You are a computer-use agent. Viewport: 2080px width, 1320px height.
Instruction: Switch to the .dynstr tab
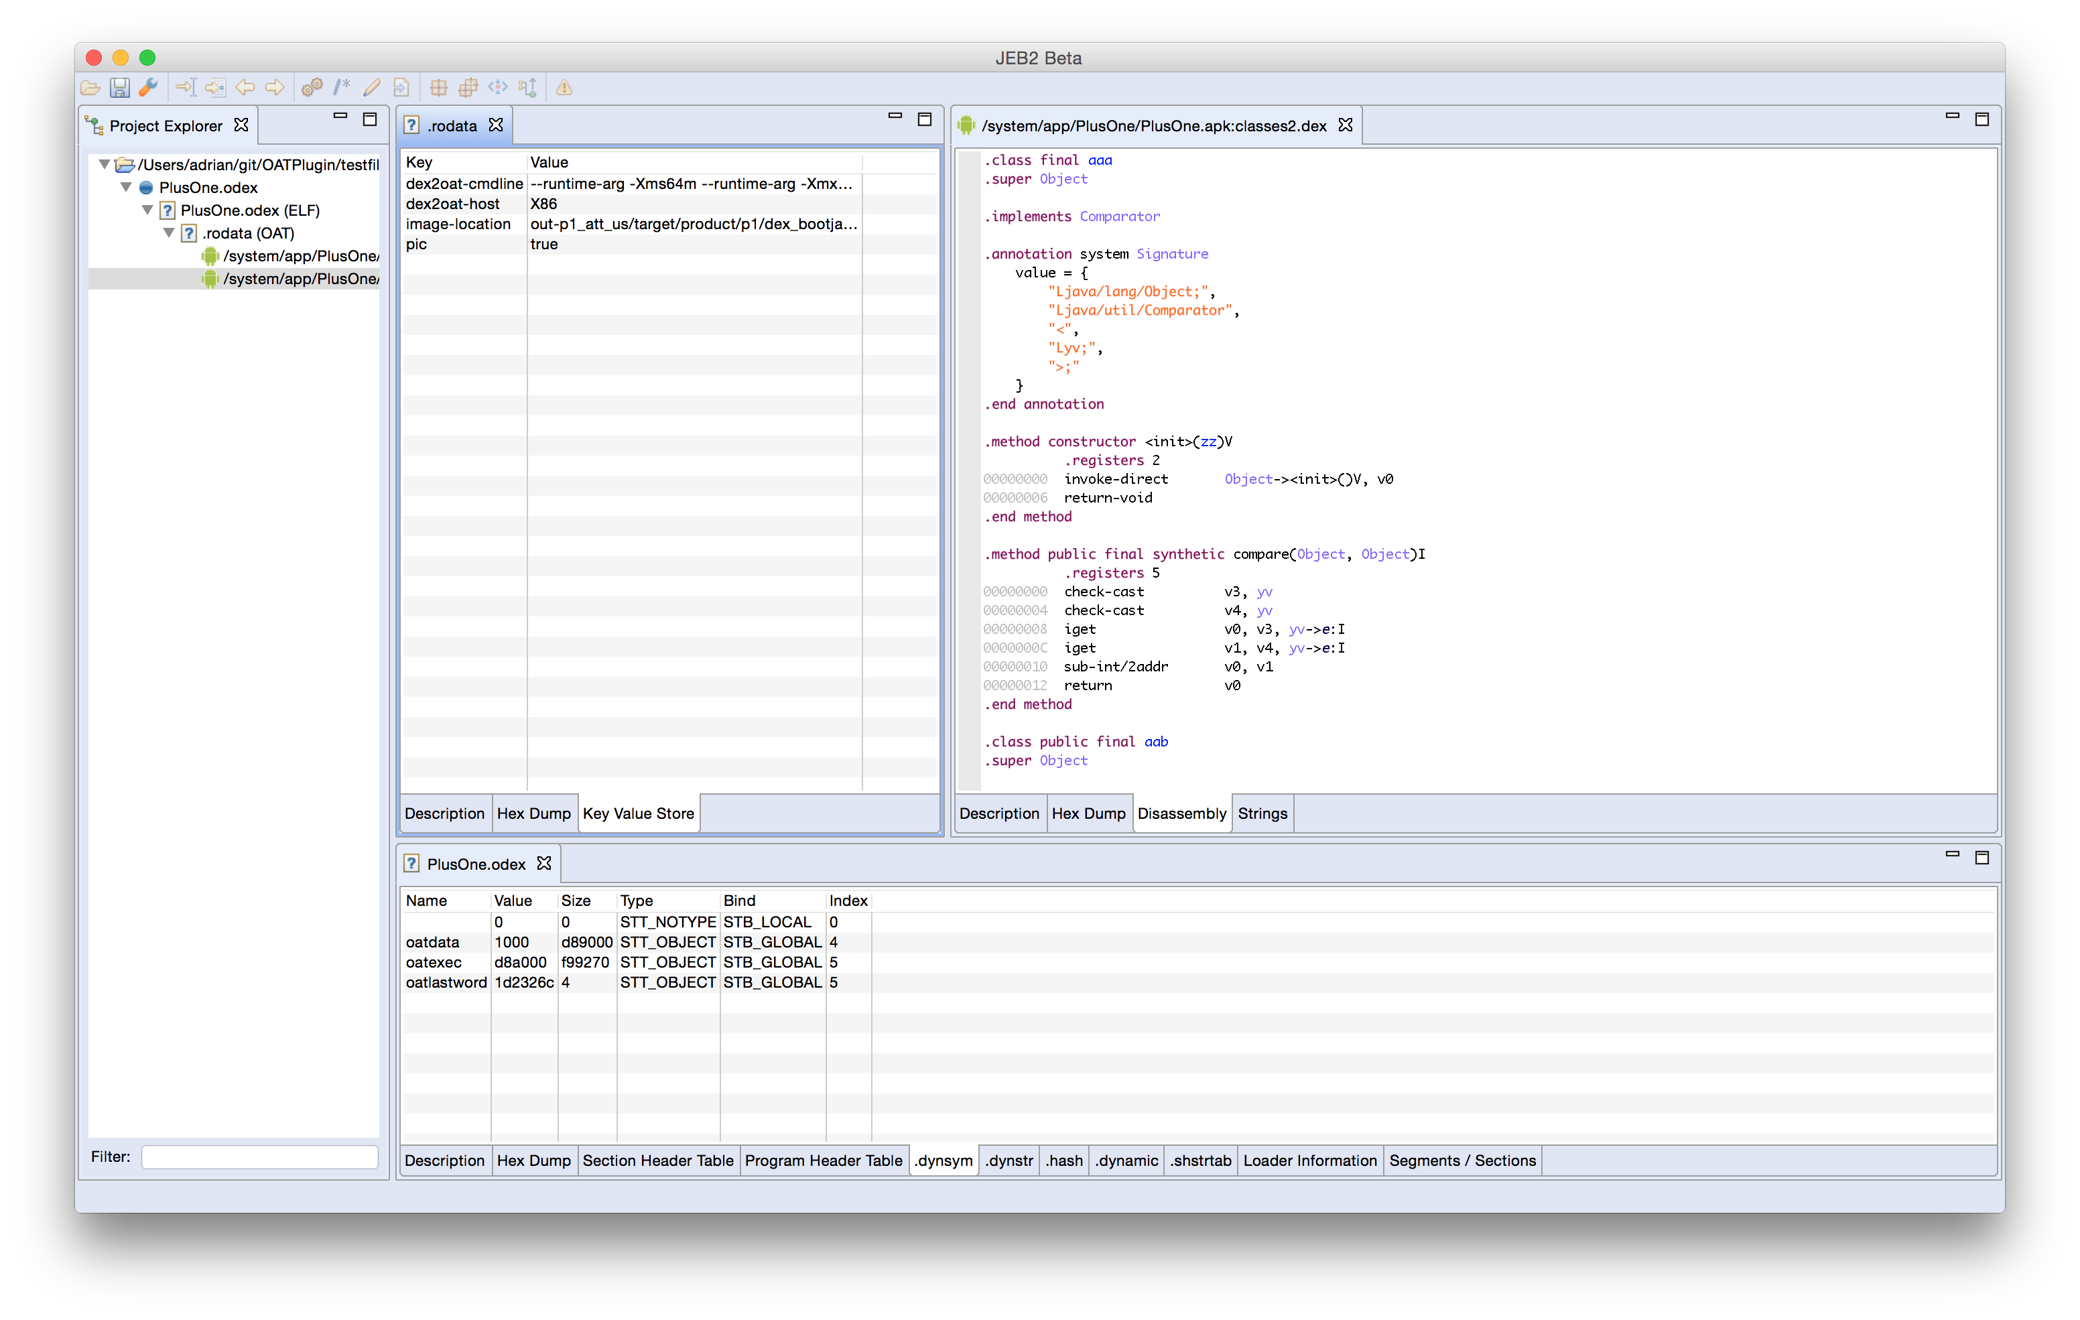click(1010, 1161)
